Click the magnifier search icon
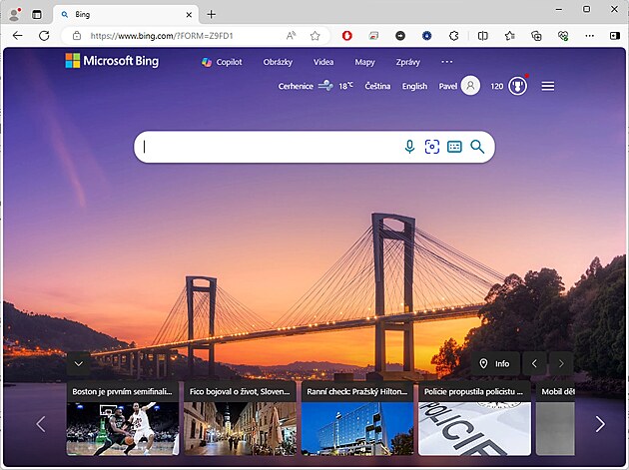The image size is (629, 470). tap(477, 147)
